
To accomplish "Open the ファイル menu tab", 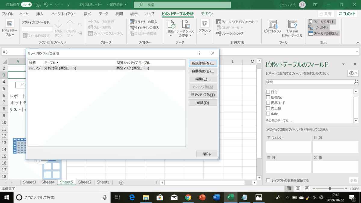I will pos(8,14).
